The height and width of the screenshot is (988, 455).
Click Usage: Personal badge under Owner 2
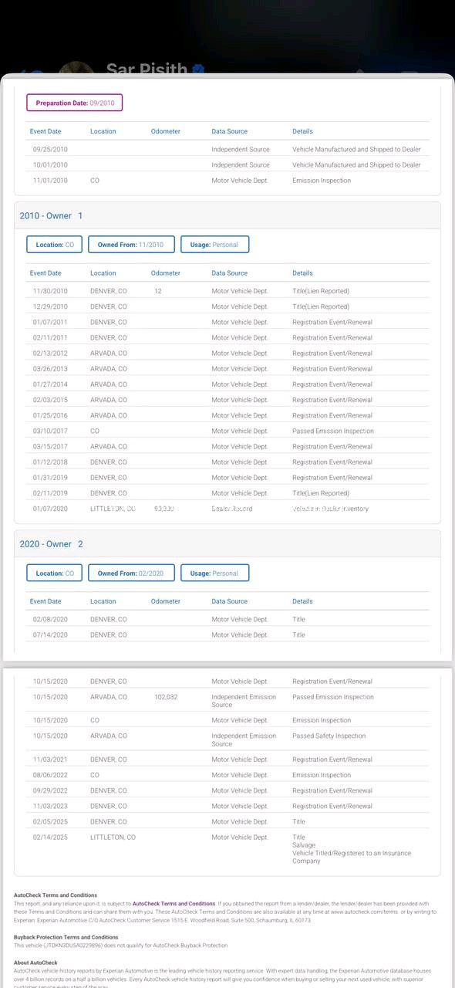point(214,574)
